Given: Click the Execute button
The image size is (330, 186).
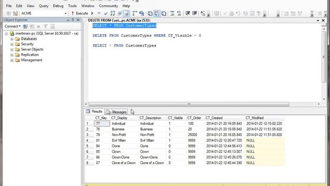Looking at the screenshot, I should coord(80,13).
